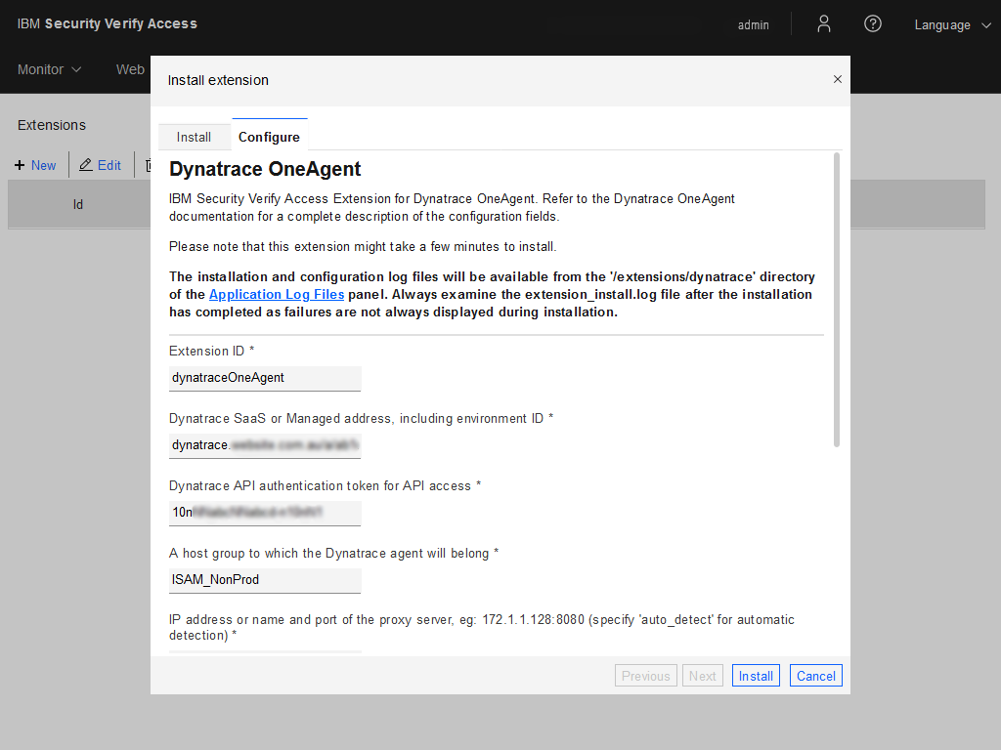Click the IBM Security Verify Access title
1001x750 pixels.
(x=108, y=23)
